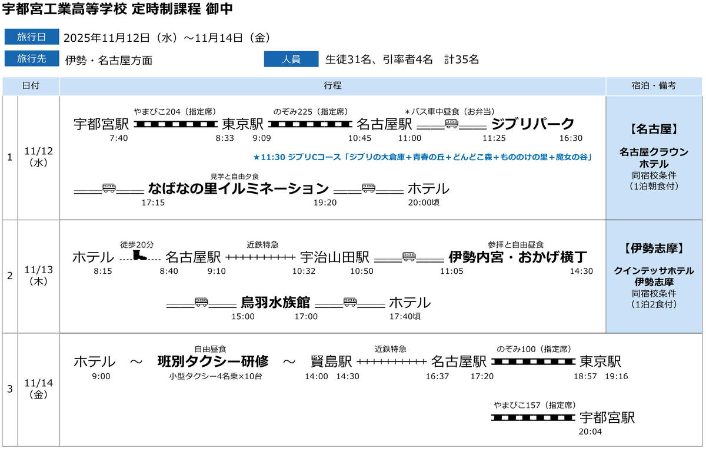Click the 名古屋クラウンホテル lodging cell
This screenshot has height=451, width=706.
[654, 157]
